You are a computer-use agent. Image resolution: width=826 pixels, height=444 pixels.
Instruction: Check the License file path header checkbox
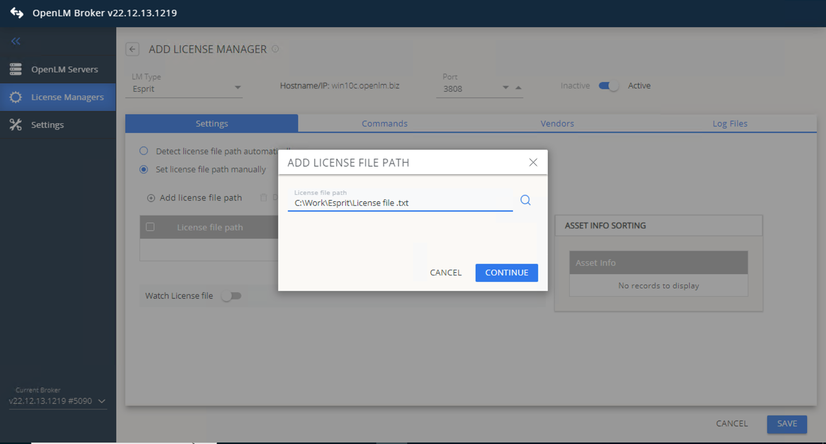pos(150,227)
